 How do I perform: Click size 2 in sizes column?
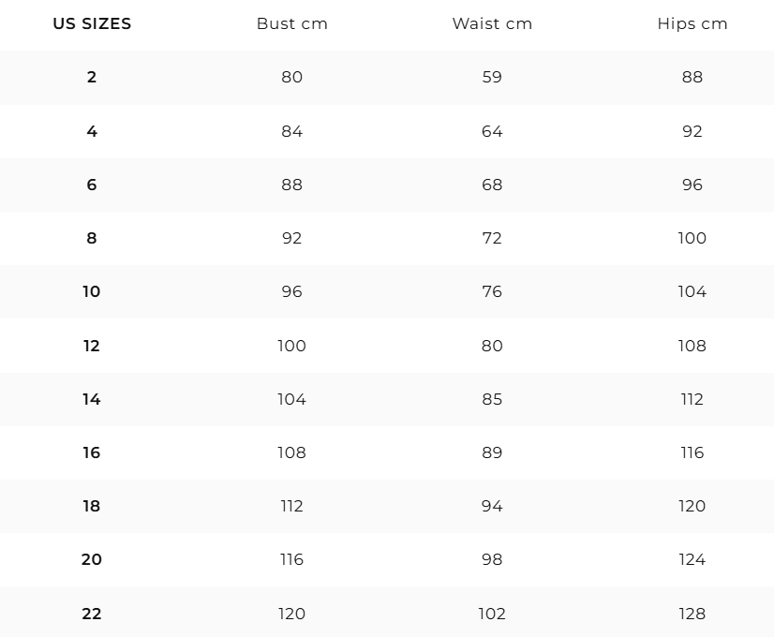92,77
